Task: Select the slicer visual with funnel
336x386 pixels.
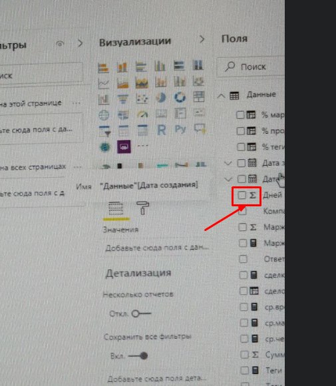Action: tap(104, 131)
